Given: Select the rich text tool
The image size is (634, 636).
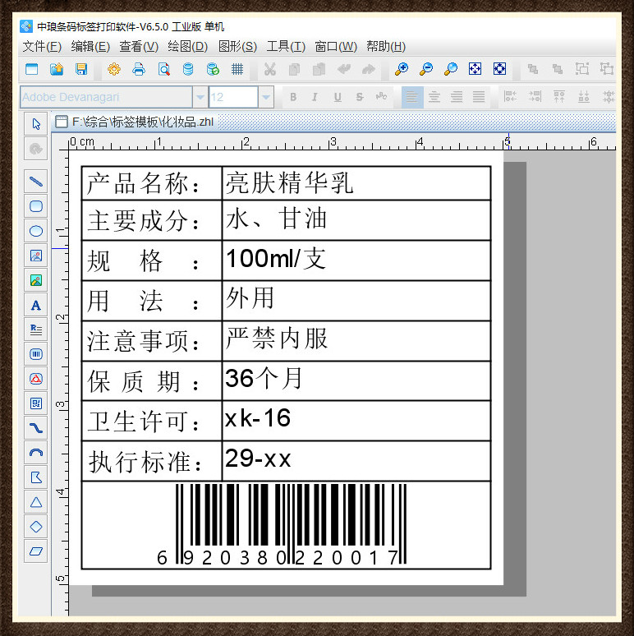Looking at the screenshot, I should point(36,330).
